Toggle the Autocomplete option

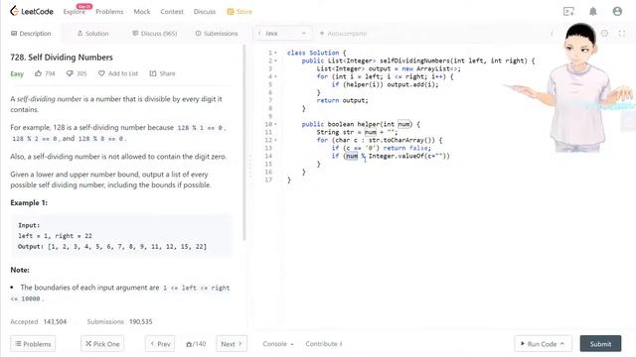343,33
